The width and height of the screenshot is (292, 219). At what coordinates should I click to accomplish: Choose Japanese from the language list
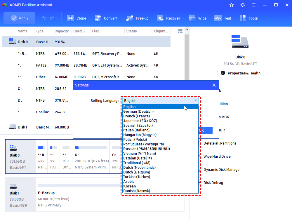pos(138,121)
